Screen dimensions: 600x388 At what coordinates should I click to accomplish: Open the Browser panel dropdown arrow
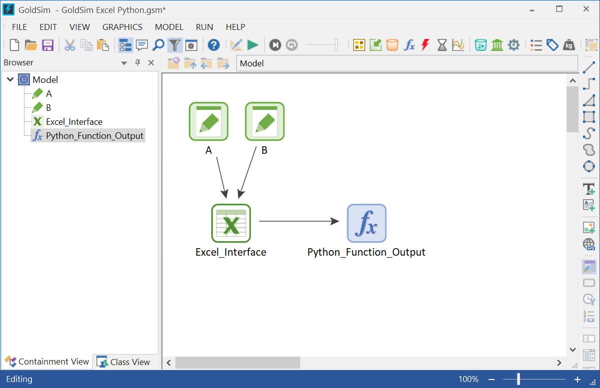(x=124, y=63)
